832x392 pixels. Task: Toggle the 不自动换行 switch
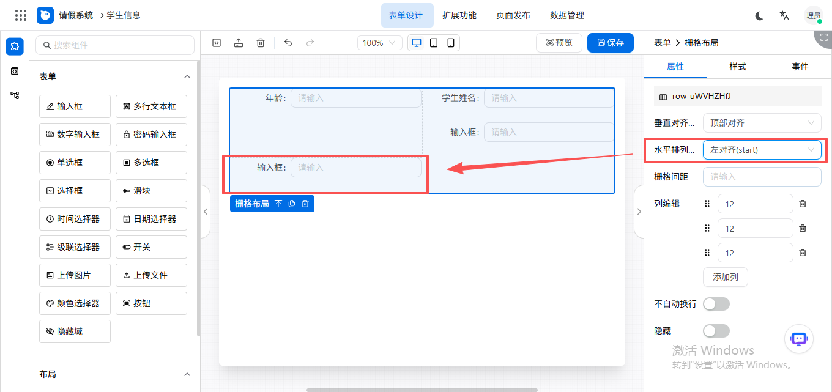pyautogui.click(x=716, y=304)
